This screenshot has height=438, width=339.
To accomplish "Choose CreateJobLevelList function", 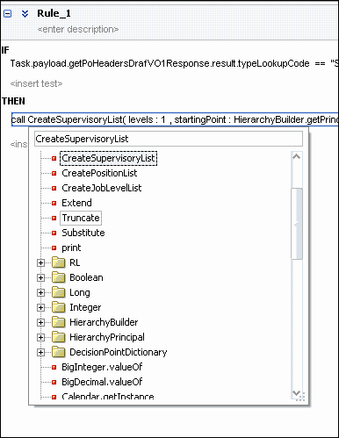I will 102,188.
